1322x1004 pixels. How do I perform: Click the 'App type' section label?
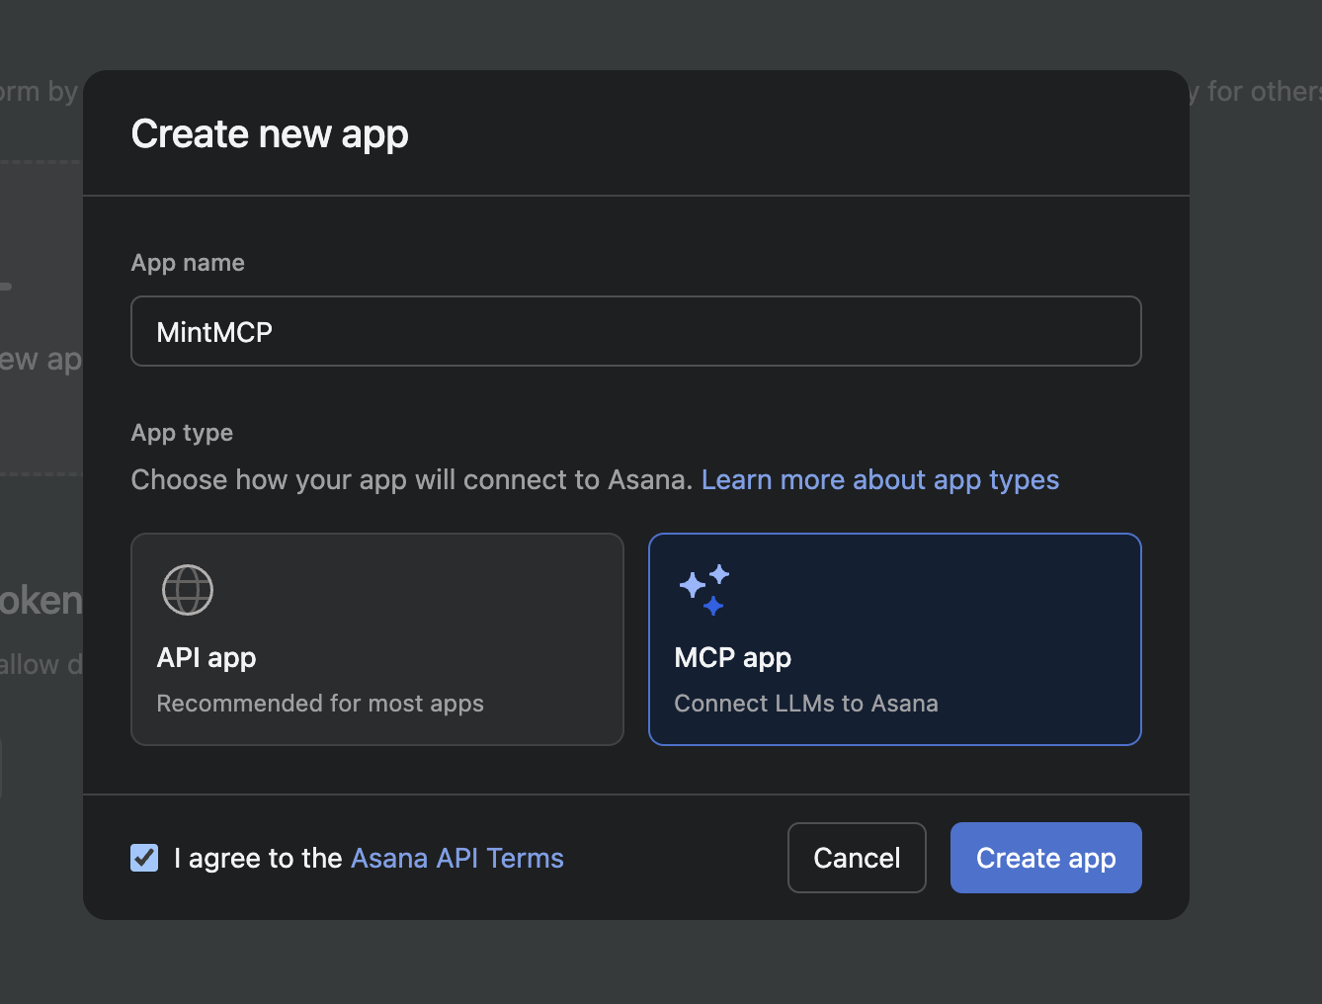click(182, 433)
